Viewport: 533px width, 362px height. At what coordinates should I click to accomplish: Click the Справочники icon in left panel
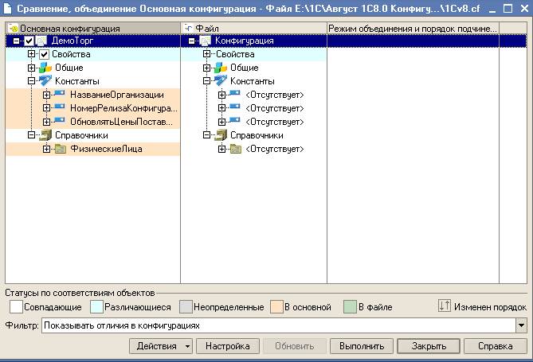(45, 135)
